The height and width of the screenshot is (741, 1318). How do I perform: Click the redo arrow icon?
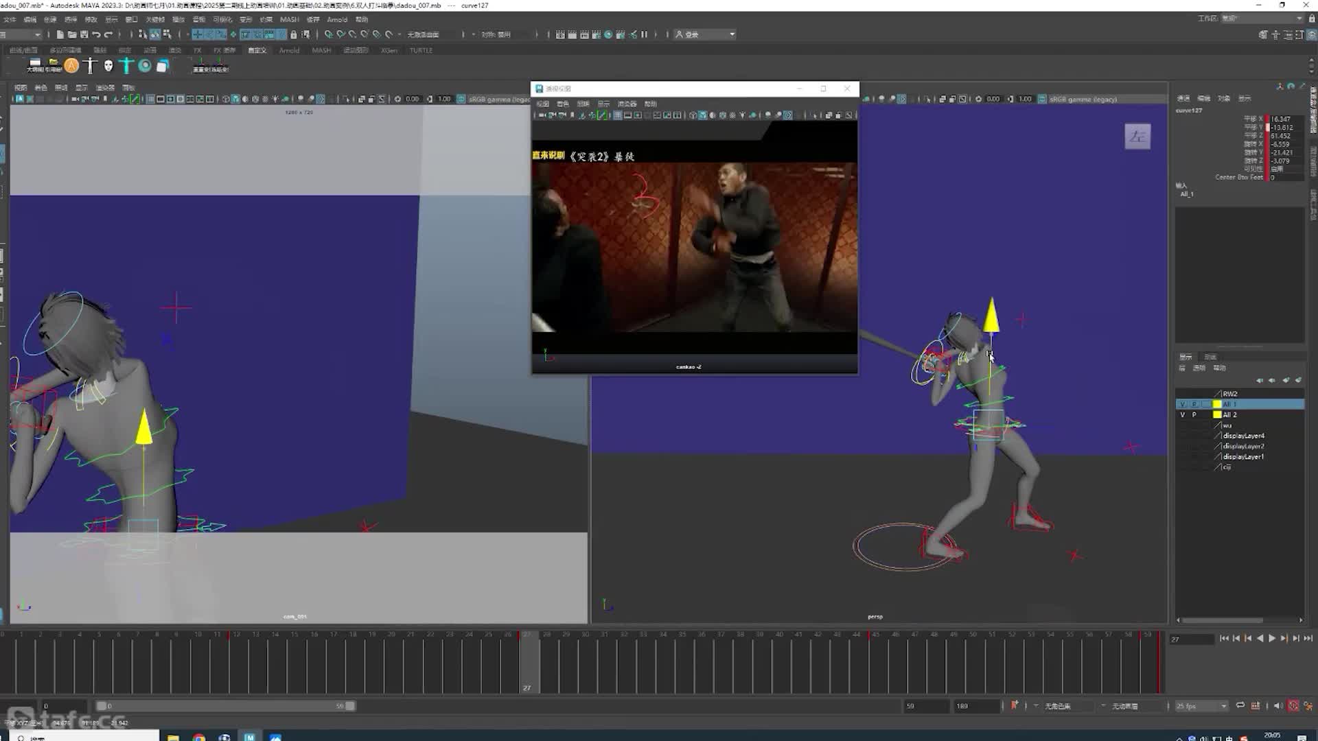[108, 34]
